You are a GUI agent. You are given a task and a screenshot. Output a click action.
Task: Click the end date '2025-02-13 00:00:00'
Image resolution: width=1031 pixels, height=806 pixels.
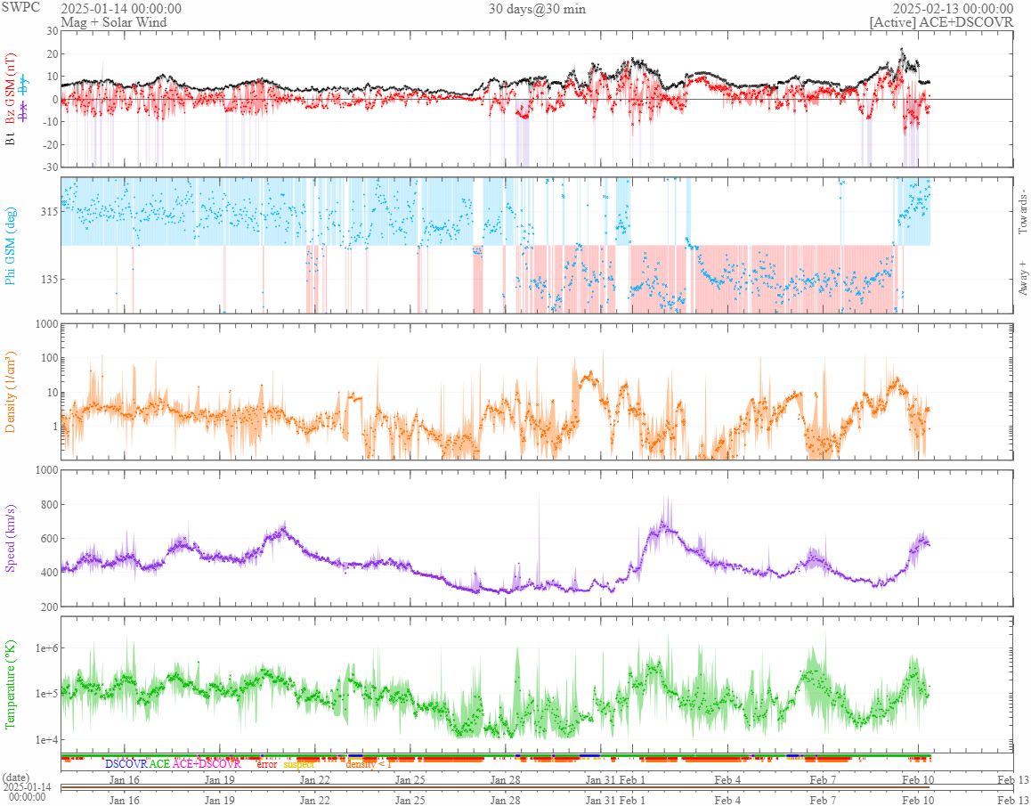pos(953,9)
